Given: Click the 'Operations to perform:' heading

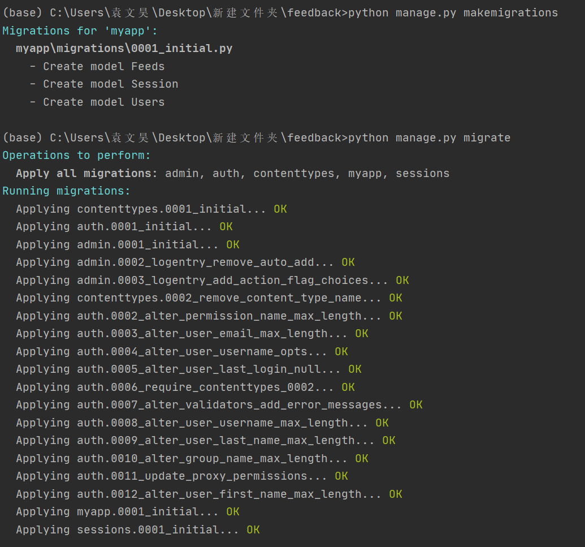Looking at the screenshot, I should [76, 156].
